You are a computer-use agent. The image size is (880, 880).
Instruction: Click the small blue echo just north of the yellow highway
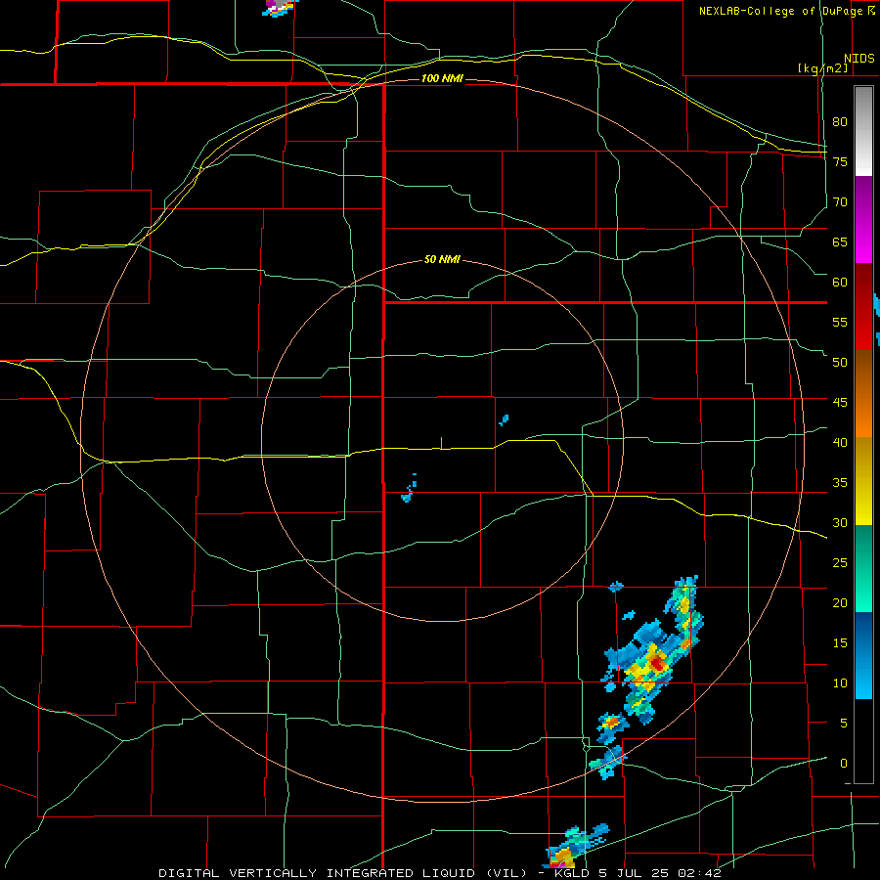(504, 419)
